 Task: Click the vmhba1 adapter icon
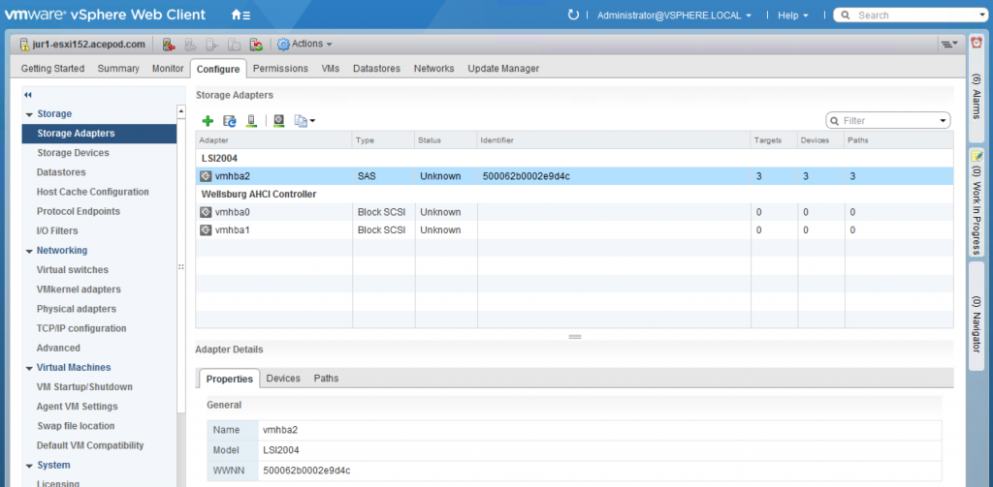tap(206, 230)
